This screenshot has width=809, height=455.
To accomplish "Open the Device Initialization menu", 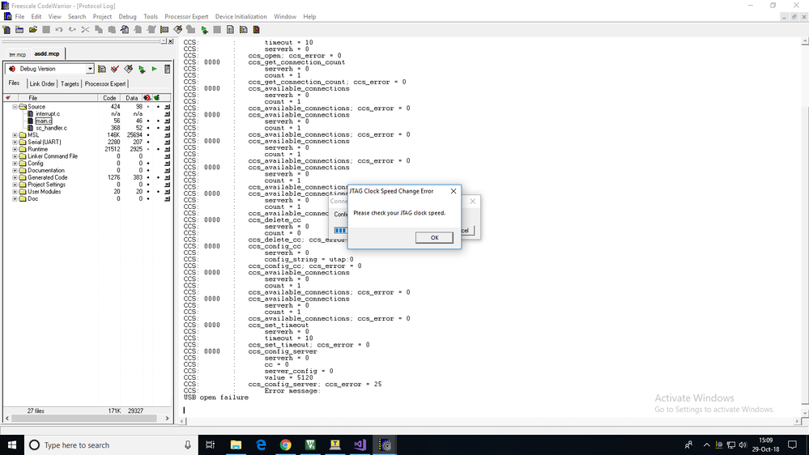I will point(241,16).
